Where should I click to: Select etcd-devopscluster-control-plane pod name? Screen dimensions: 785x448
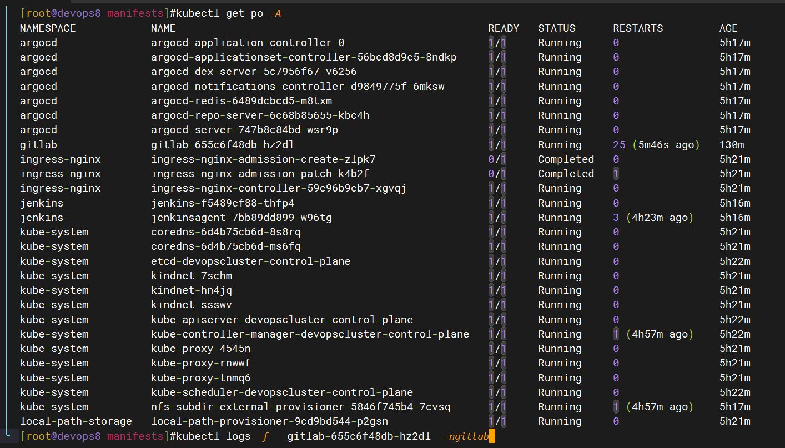pyautogui.click(x=251, y=261)
